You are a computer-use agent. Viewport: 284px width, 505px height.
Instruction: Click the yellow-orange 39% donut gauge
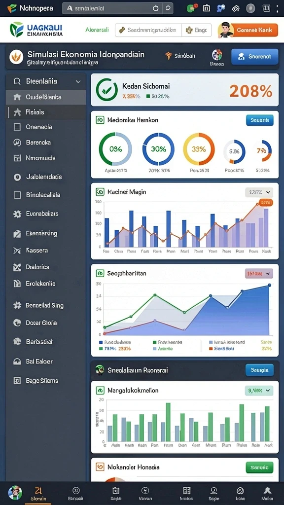click(199, 149)
